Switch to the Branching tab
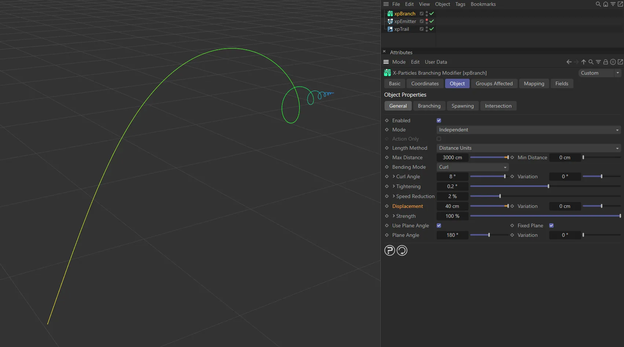 [x=429, y=106]
